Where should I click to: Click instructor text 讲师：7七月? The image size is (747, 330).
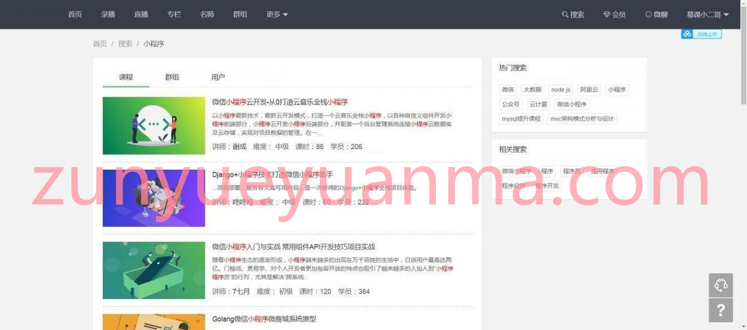pos(231,292)
